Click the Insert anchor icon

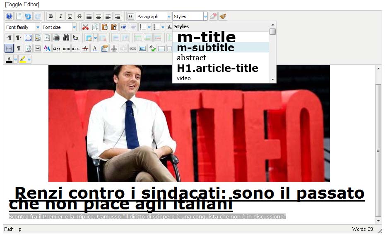(x=114, y=49)
